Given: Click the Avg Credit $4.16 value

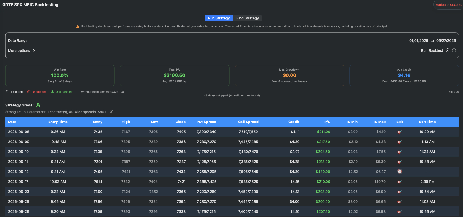Looking at the screenshot, I should pyautogui.click(x=404, y=75).
